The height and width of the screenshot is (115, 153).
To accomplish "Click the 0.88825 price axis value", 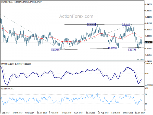I will point(148,36).
